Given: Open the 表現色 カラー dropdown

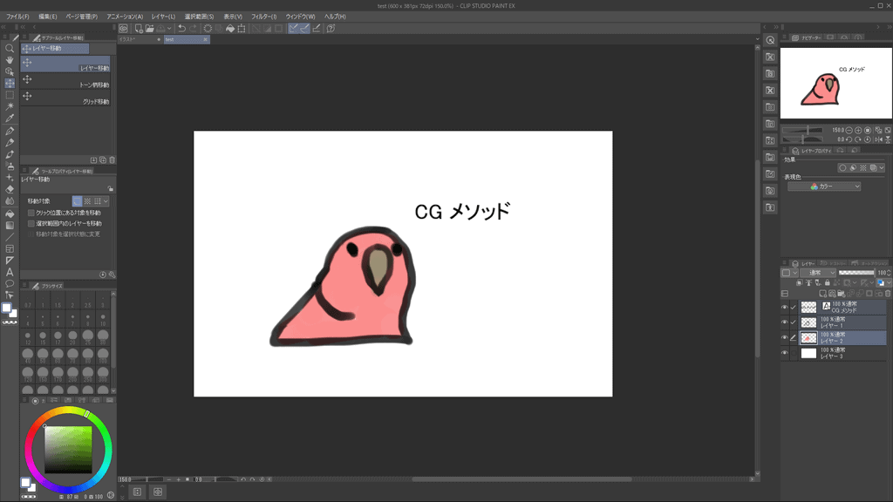Looking at the screenshot, I should tap(823, 187).
